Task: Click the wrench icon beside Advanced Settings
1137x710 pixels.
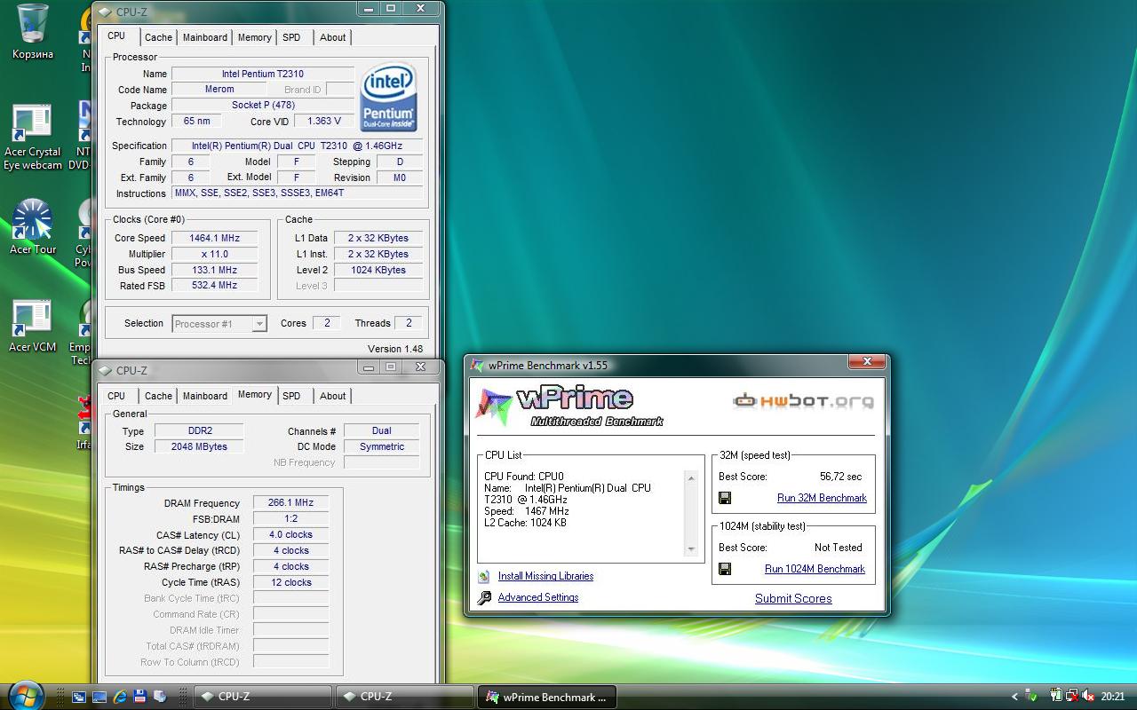Action: (484, 598)
